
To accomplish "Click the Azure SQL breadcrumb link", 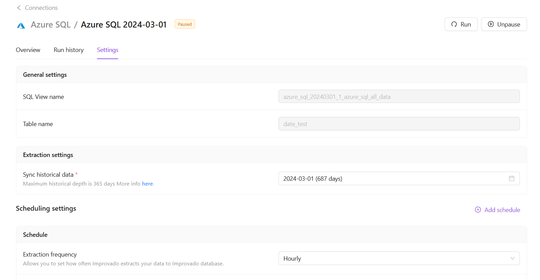I will point(50,25).
